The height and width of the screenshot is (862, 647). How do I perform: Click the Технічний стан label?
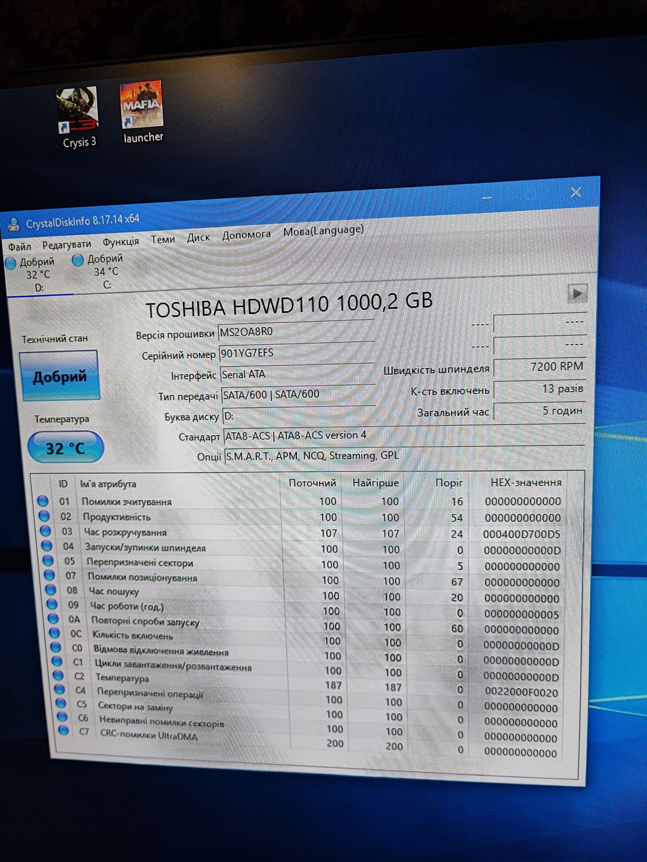[x=55, y=339]
